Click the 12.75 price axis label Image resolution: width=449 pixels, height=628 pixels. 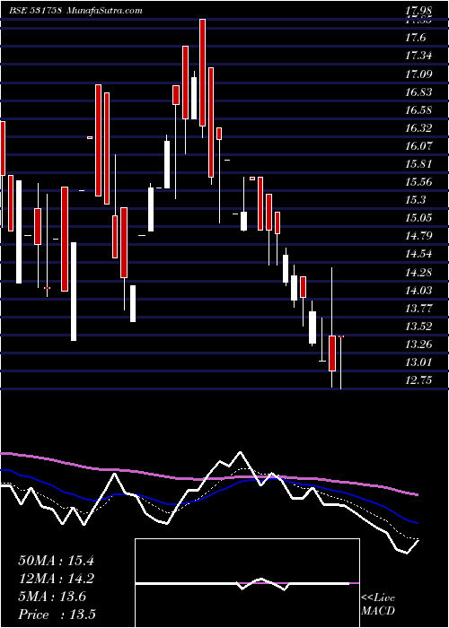tap(419, 380)
